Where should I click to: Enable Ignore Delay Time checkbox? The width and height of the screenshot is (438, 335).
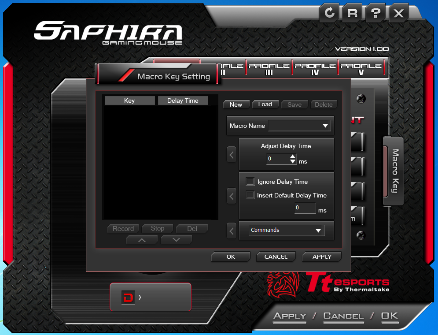(250, 182)
